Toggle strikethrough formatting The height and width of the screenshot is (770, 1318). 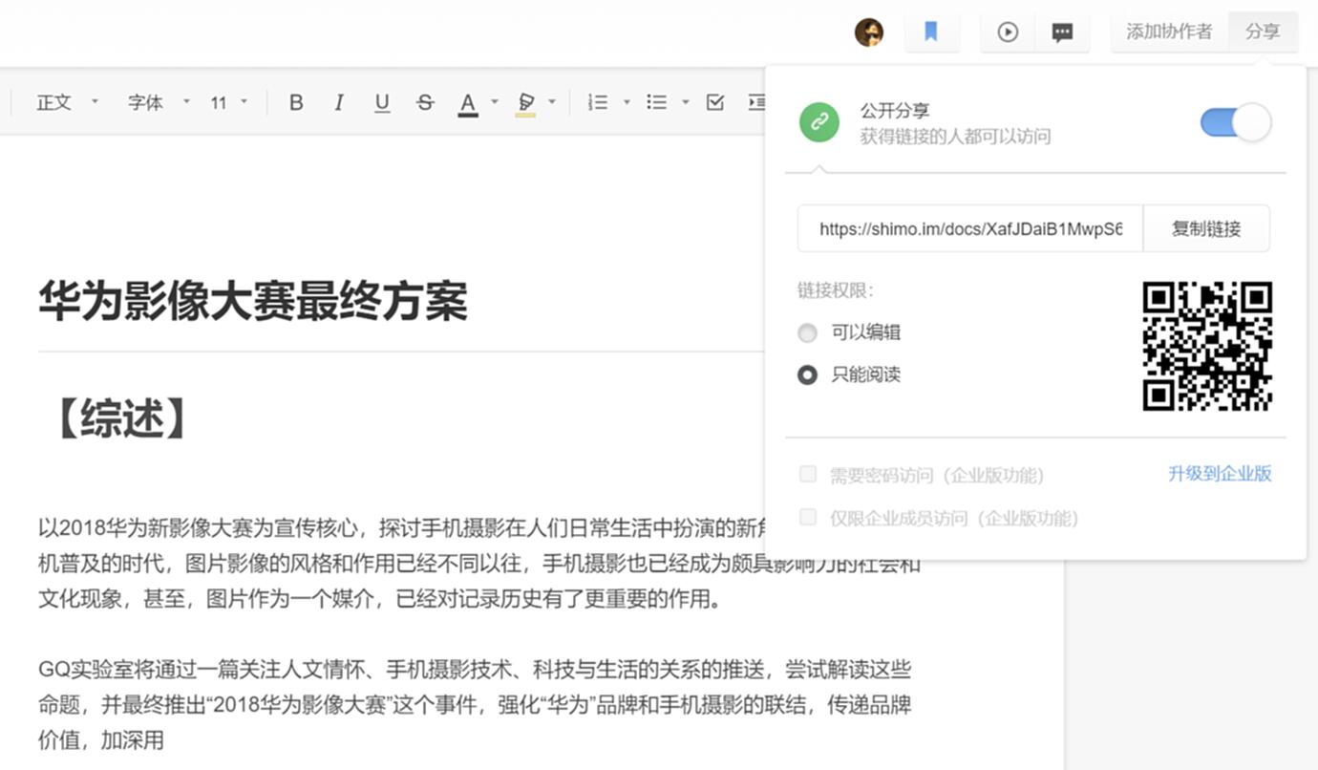[x=426, y=102]
